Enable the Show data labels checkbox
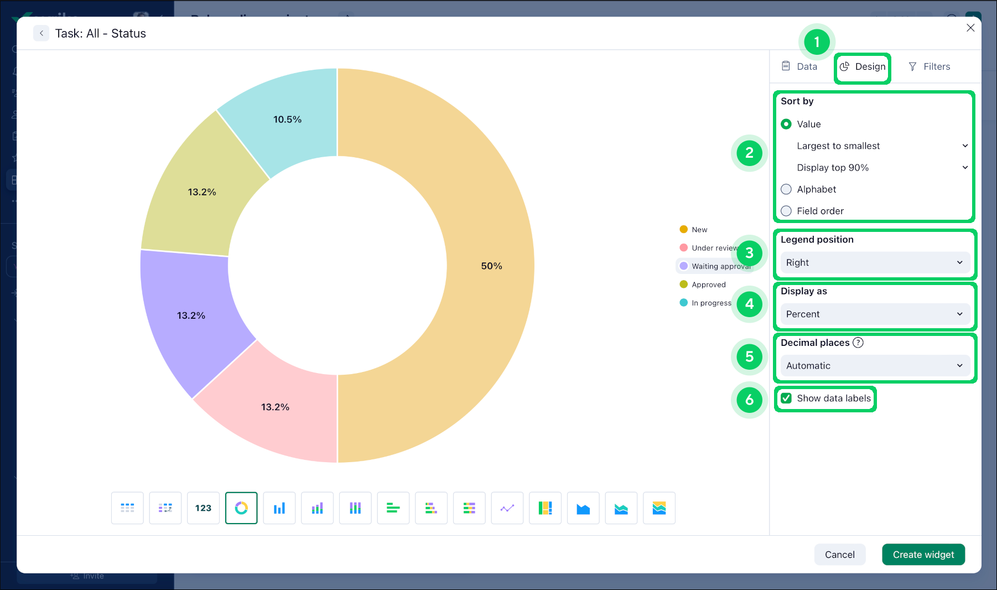Image resolution: width=997 pixels, height=590 pixels. (x=786, y=398)
